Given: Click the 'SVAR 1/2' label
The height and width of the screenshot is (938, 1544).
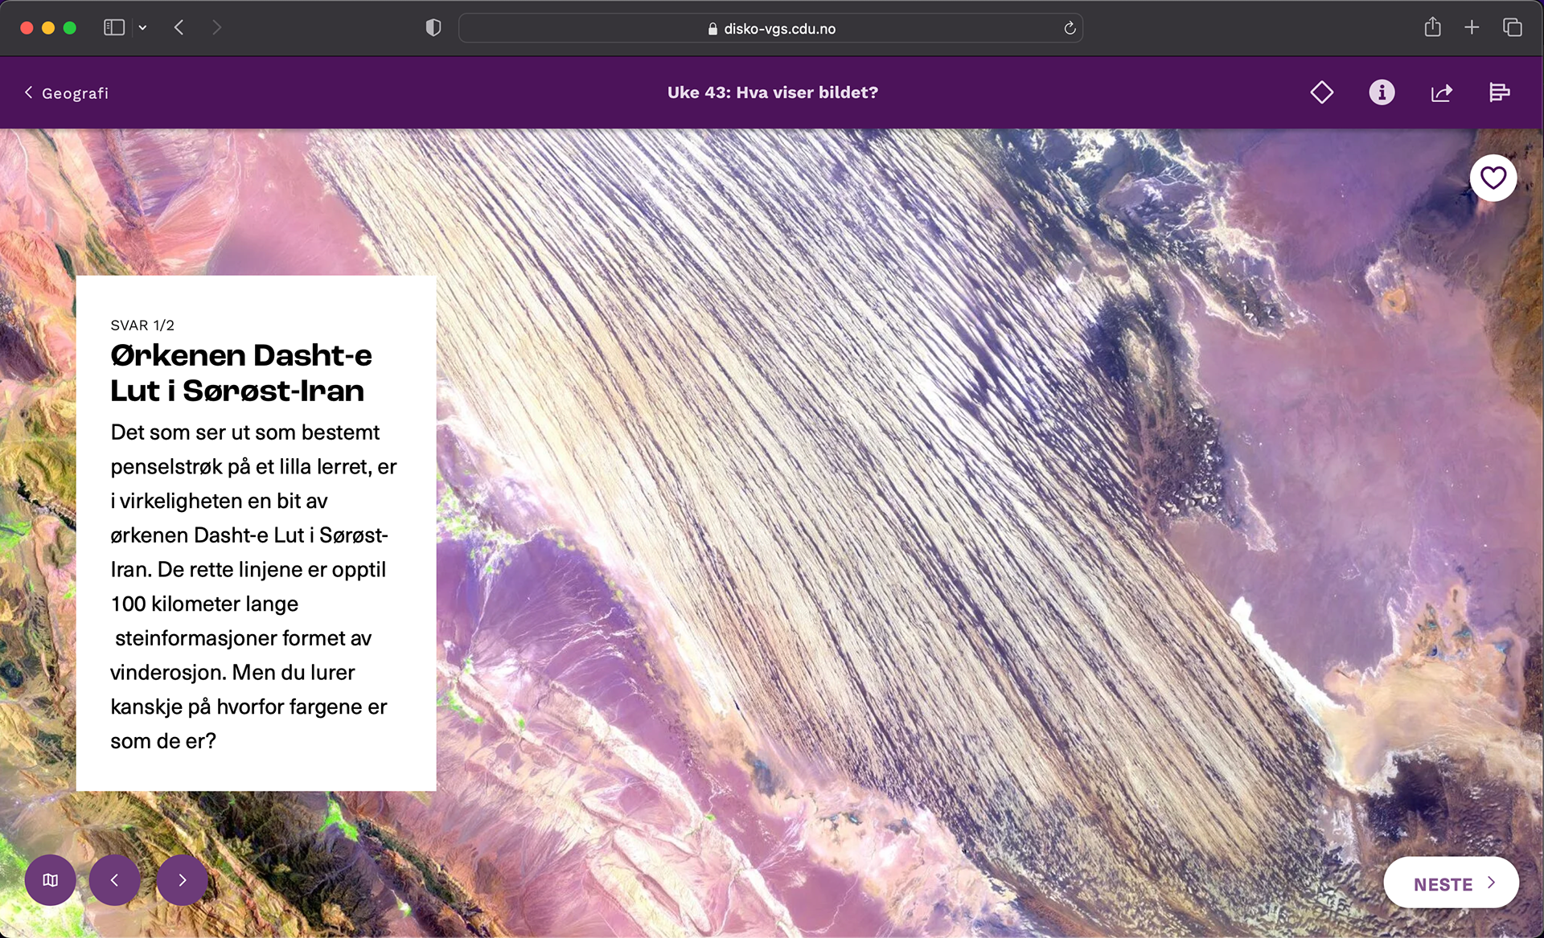Looking at the screenshot, I should [x=142, y=325].
